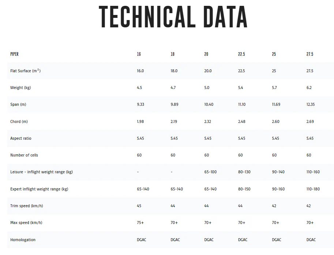The width and height of the screenshot is (334, 255).
Task: Click the 110-180 expert weight value
Action: click(313, 189)
